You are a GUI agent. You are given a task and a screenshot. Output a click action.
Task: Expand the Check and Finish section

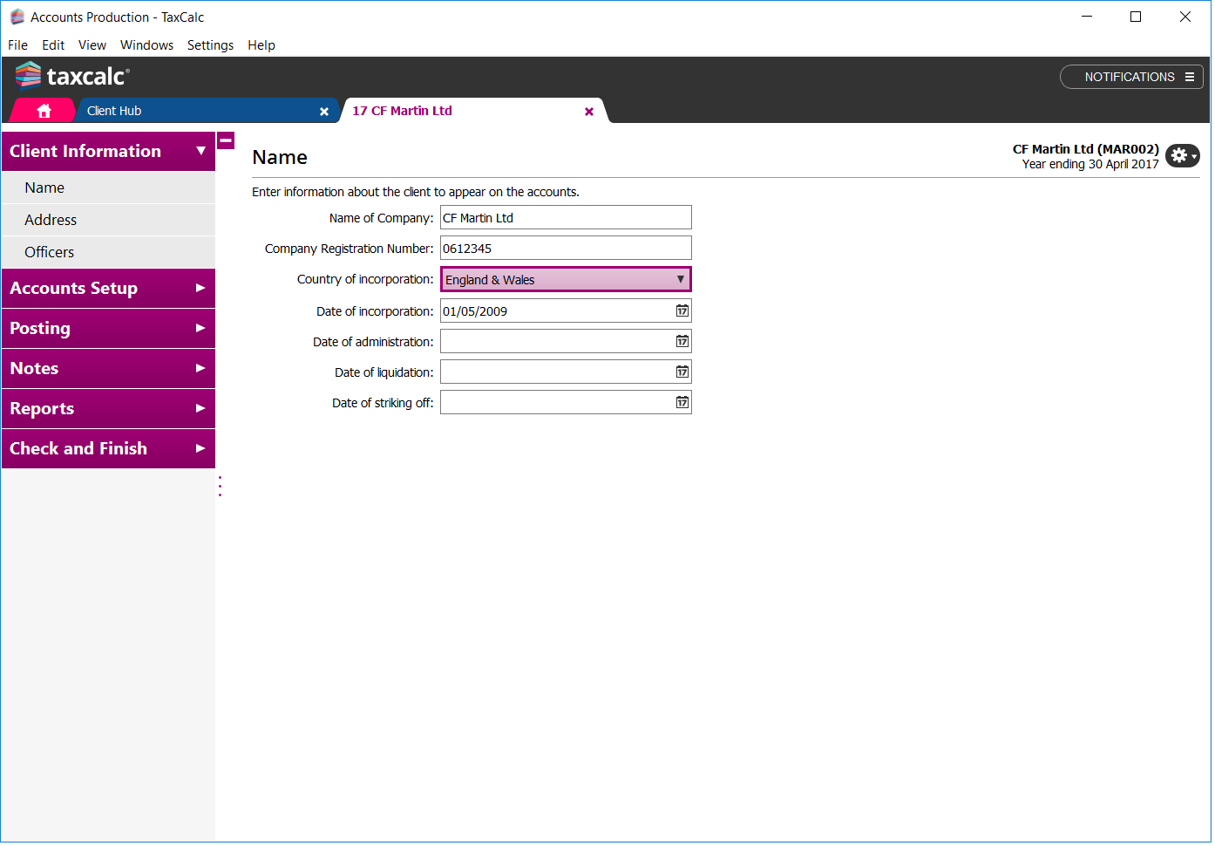pyautogui.click(x=108, y=449)
